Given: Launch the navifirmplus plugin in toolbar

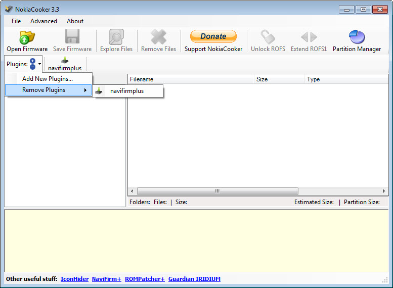Looking at the screenshot, I should click(65, 64).
